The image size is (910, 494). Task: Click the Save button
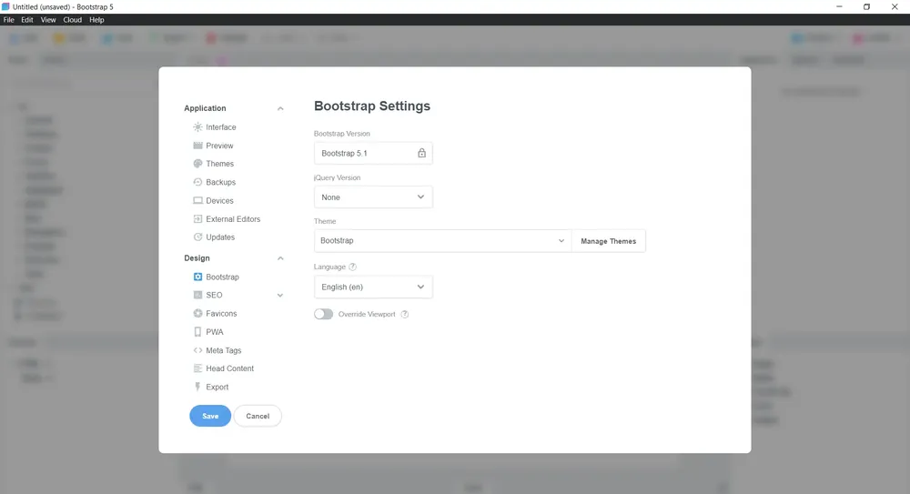pos(210,416)
